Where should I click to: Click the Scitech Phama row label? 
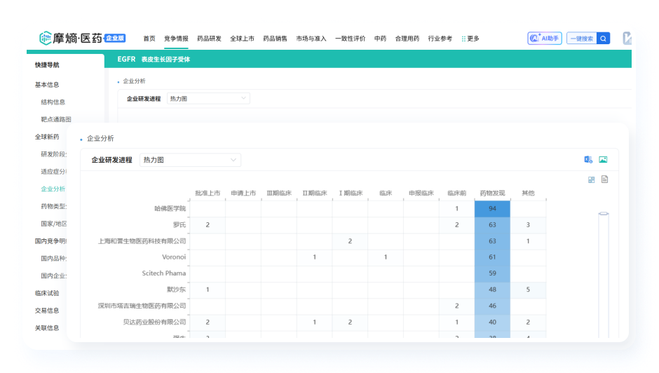pyautogui.click(x=164, y=273)
